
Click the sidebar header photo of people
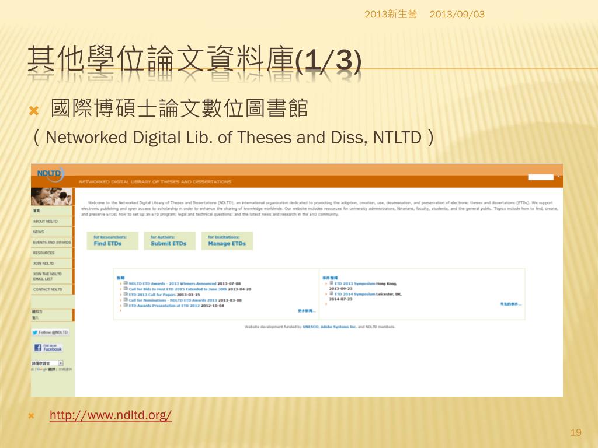(x=51, y=197)
